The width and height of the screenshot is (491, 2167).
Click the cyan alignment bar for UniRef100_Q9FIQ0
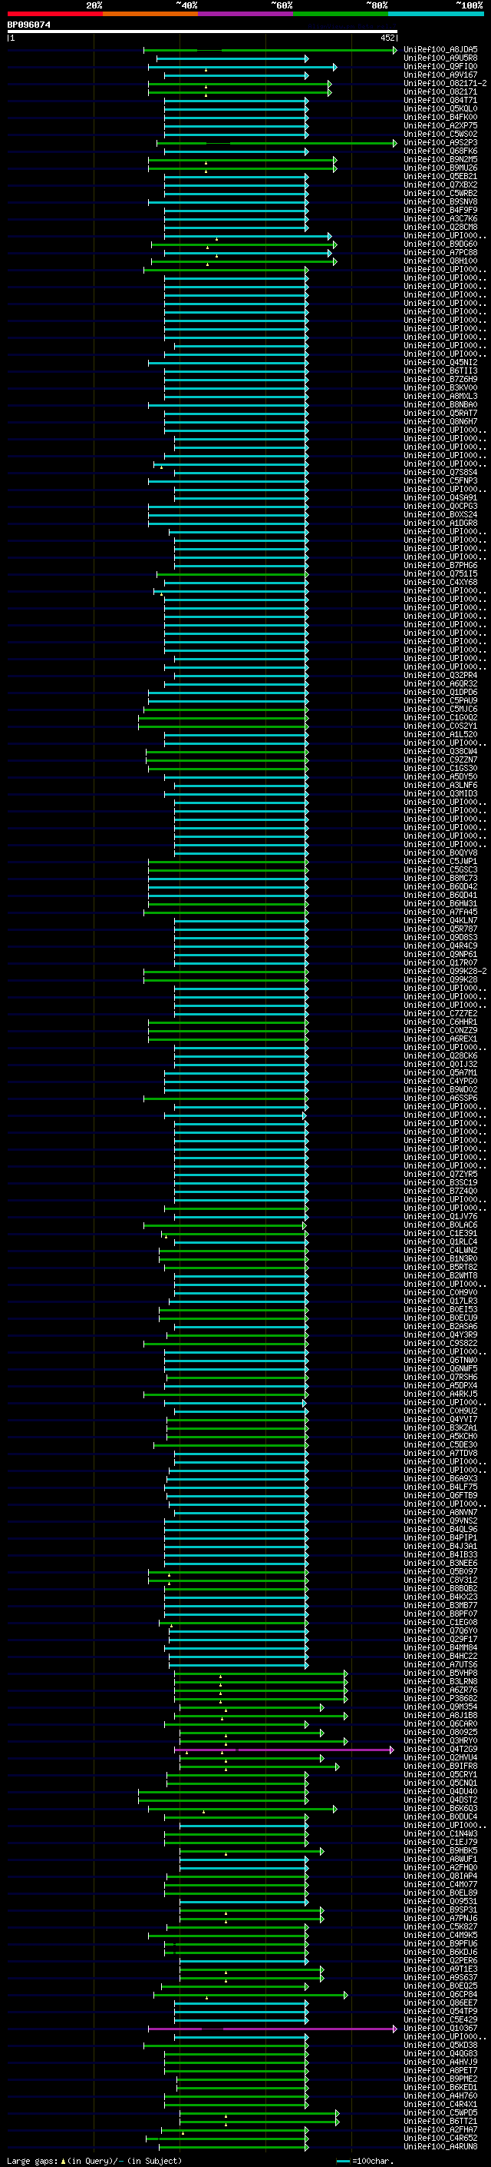(x=242, y=68)
